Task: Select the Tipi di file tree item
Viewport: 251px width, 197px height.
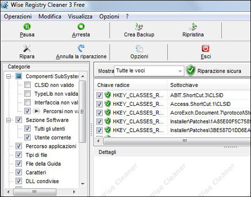Action: coord(36,155)
